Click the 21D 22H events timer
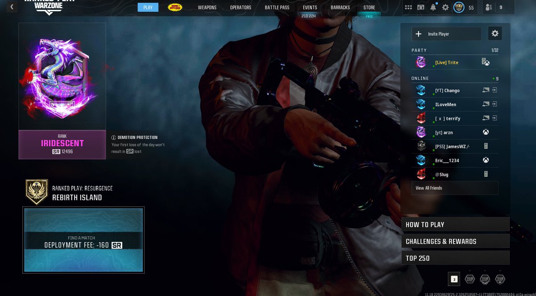The width and height of the screenshot is (536, 296). (309, 16)
